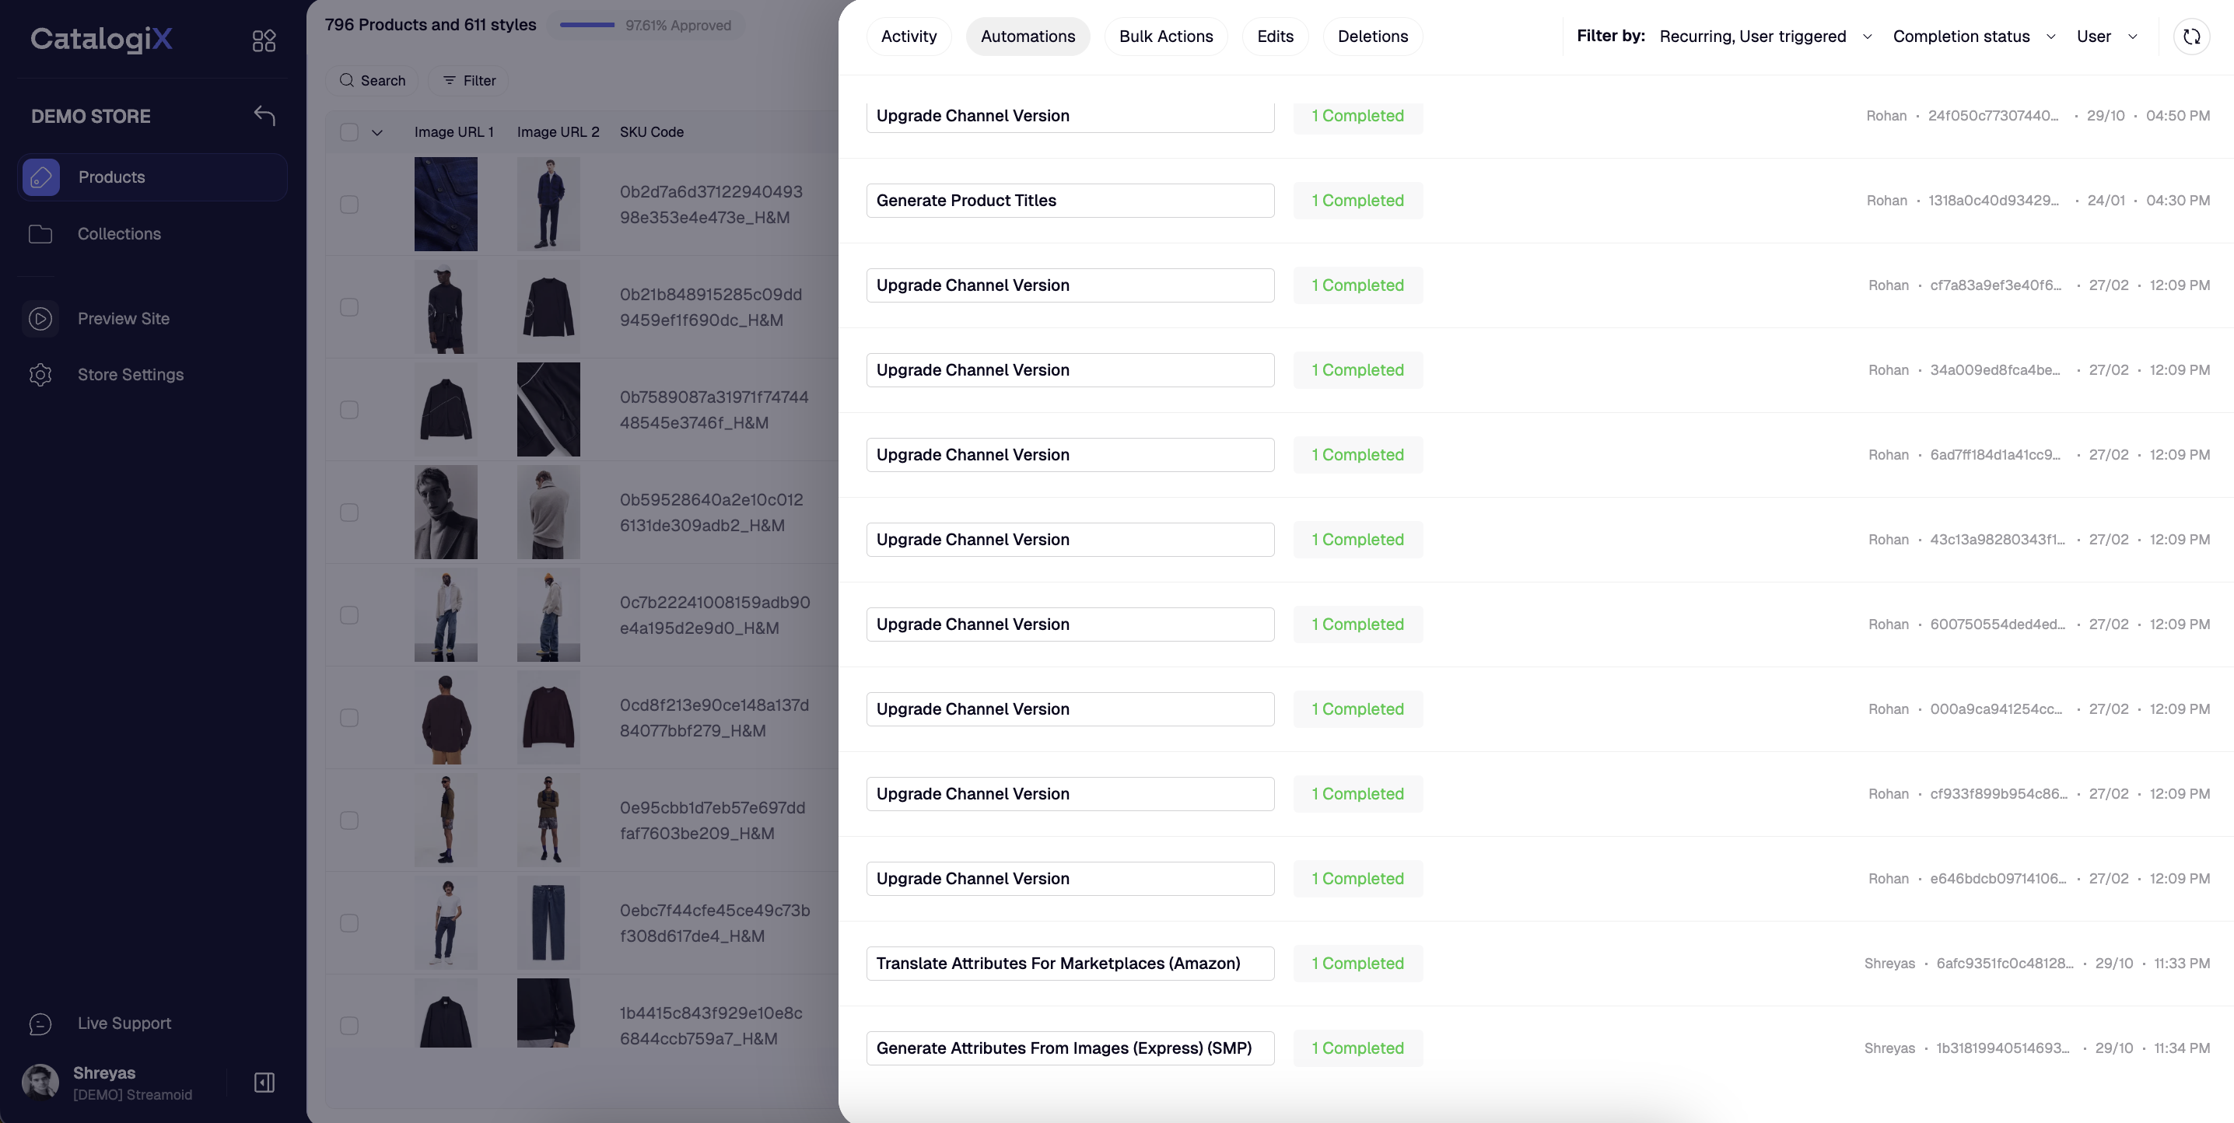Click the 97.61% Approved progress bar
This screenshot has width=2234, height=1123.
[587, 25]
